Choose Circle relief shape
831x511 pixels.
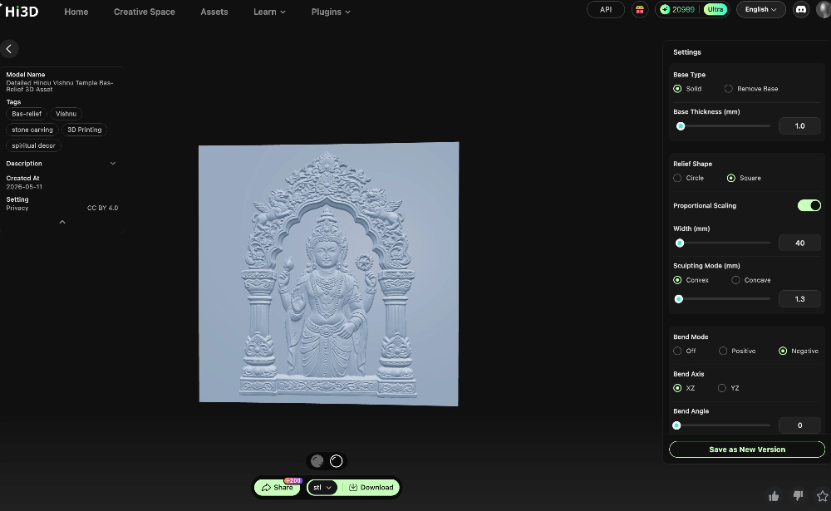pos(688,178)
